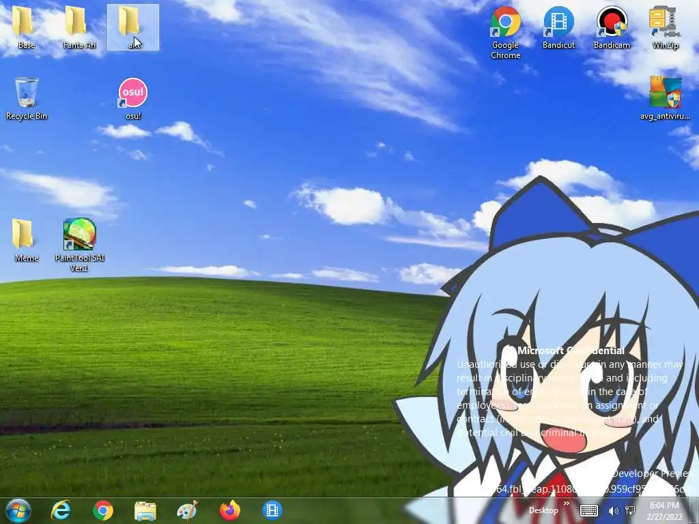
Task: Launch the Paint palette taskbar icon
Action: (x=187, y=510)
